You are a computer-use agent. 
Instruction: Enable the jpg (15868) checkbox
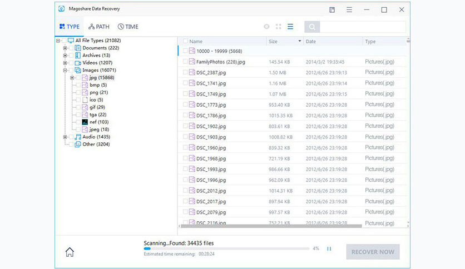coord(78,78)
